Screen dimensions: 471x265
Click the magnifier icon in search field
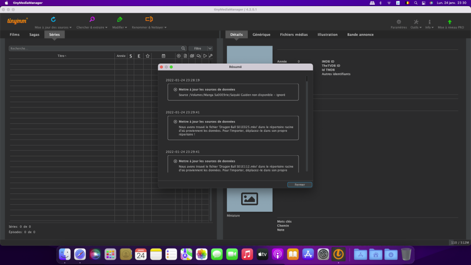pyautogui.click(x=184, y=48)
